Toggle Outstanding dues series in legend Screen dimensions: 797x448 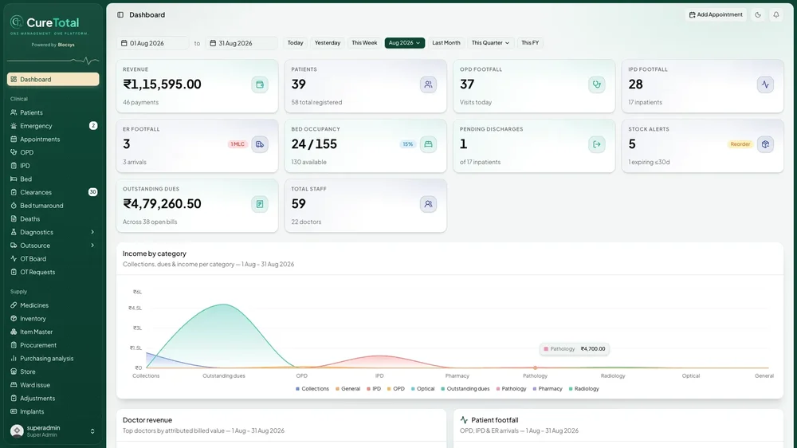tap(465, 389)
